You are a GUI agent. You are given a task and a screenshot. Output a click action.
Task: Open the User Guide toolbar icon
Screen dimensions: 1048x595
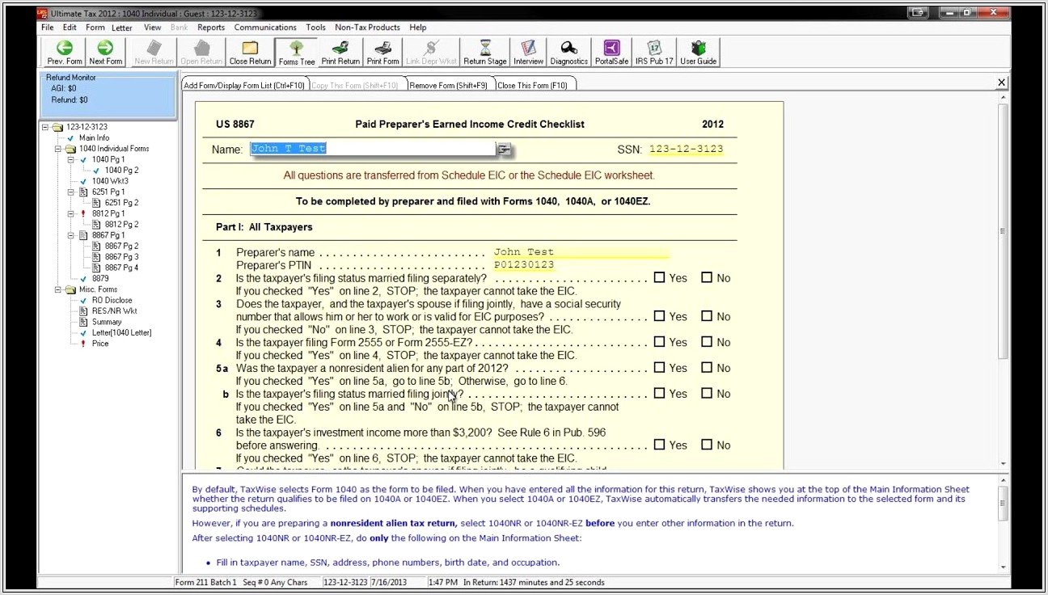(699, 53)
